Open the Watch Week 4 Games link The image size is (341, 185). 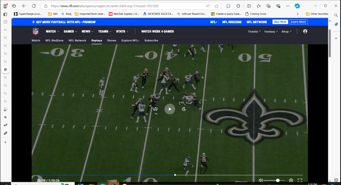click(158, 31)
